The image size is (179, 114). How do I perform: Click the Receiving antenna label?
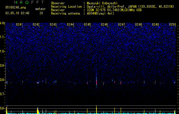65,13
